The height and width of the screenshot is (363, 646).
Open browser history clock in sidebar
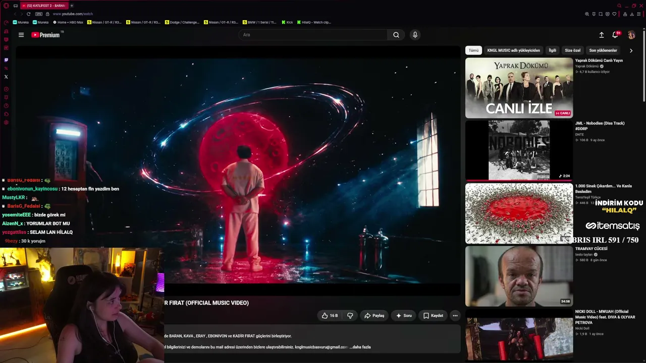[x=6, y=106]
